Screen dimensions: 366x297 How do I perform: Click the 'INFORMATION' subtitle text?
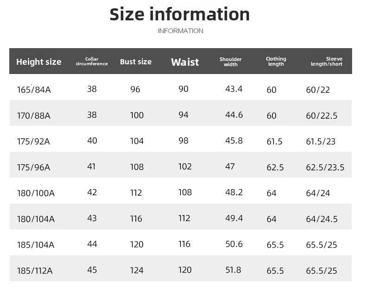point(180,31)
